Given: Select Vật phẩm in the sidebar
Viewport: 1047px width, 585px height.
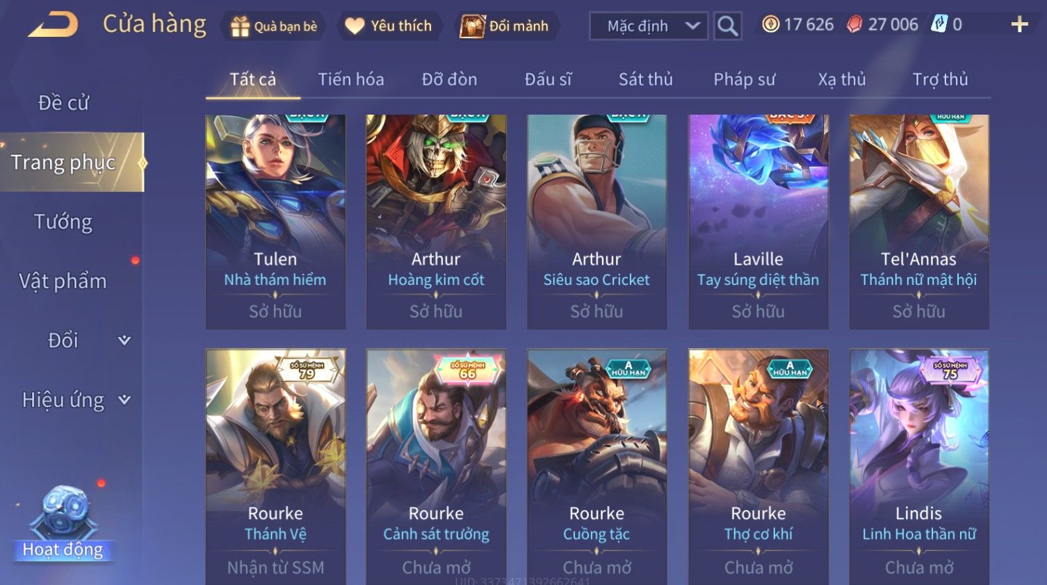Looking at the screenshot, I should 63,281.
